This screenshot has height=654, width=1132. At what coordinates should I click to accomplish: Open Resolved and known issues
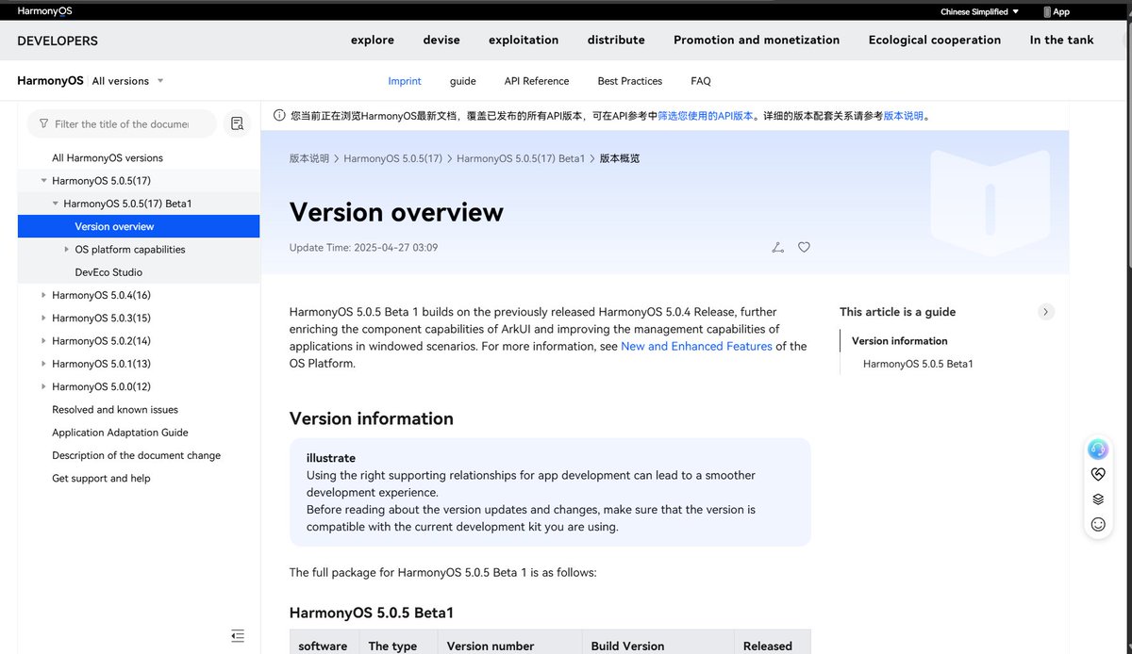click(115, 410)
